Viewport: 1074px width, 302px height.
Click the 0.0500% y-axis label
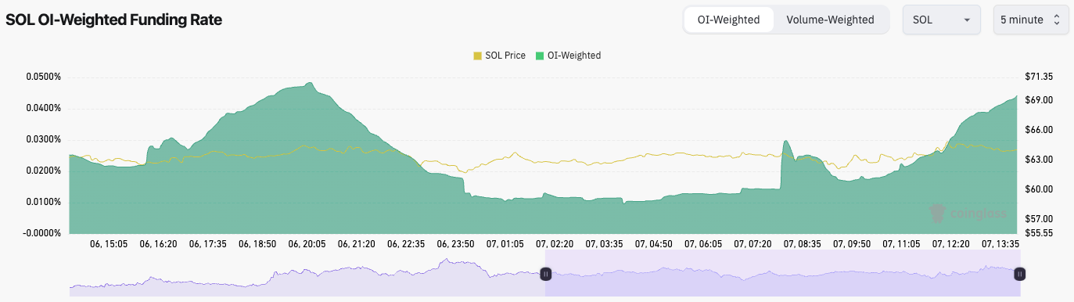(44, 77)
